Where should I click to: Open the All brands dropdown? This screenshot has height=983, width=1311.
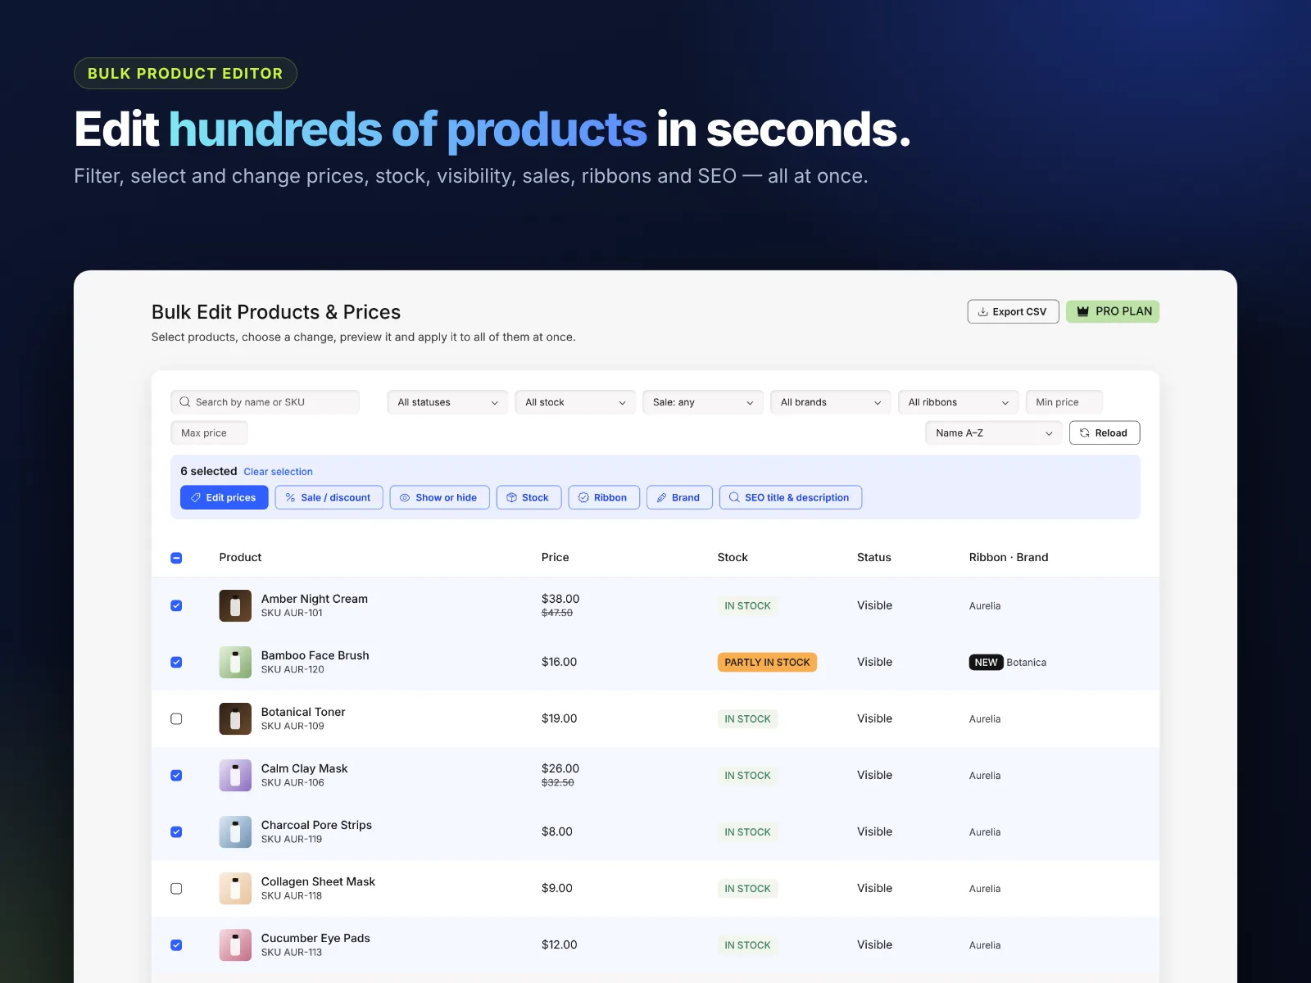point(831,402)
